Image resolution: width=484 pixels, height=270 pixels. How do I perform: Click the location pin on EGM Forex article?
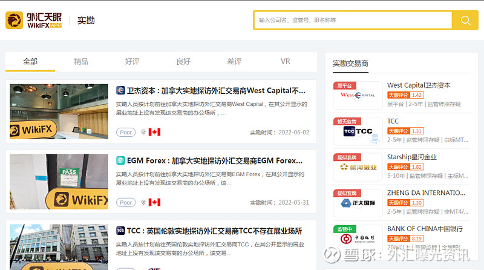(x=143, y=202)
